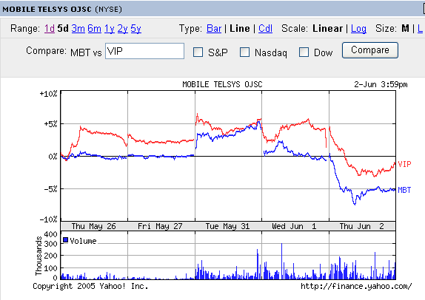The height and width of the screenshot is (300, 425).
Task: Click the Copyright 2005 Yahoo! Inc. text
Action: pyautogui.click(x=90, y=286)
